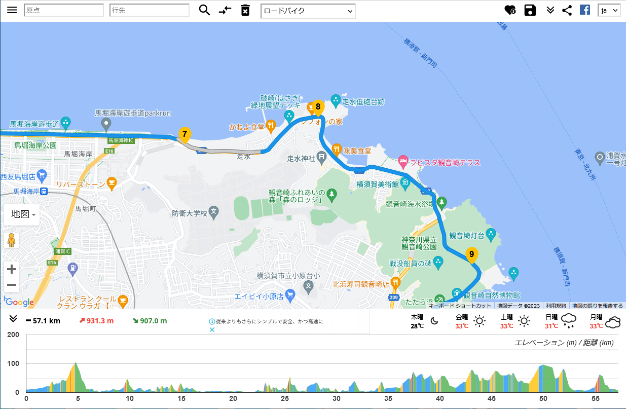Viewport: 626px width, 409px height.
Task: Click the Facebook icon
Action: point(585,10)
